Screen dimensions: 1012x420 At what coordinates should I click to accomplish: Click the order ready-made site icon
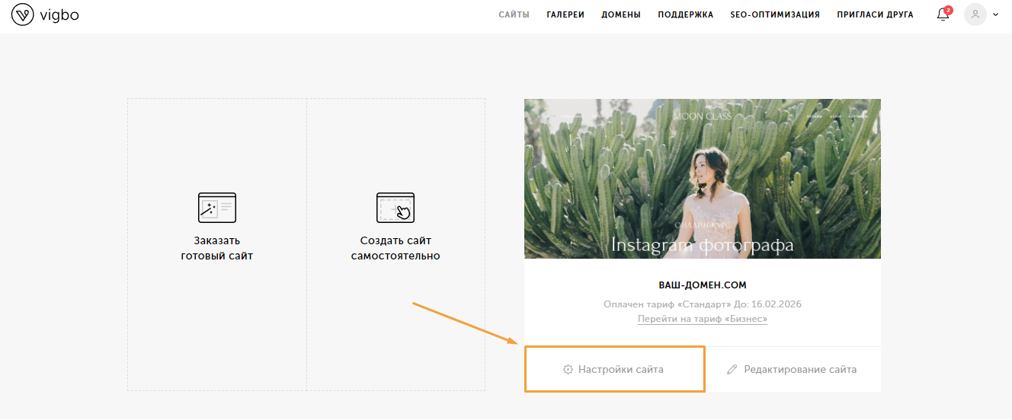tap(217, 207)
